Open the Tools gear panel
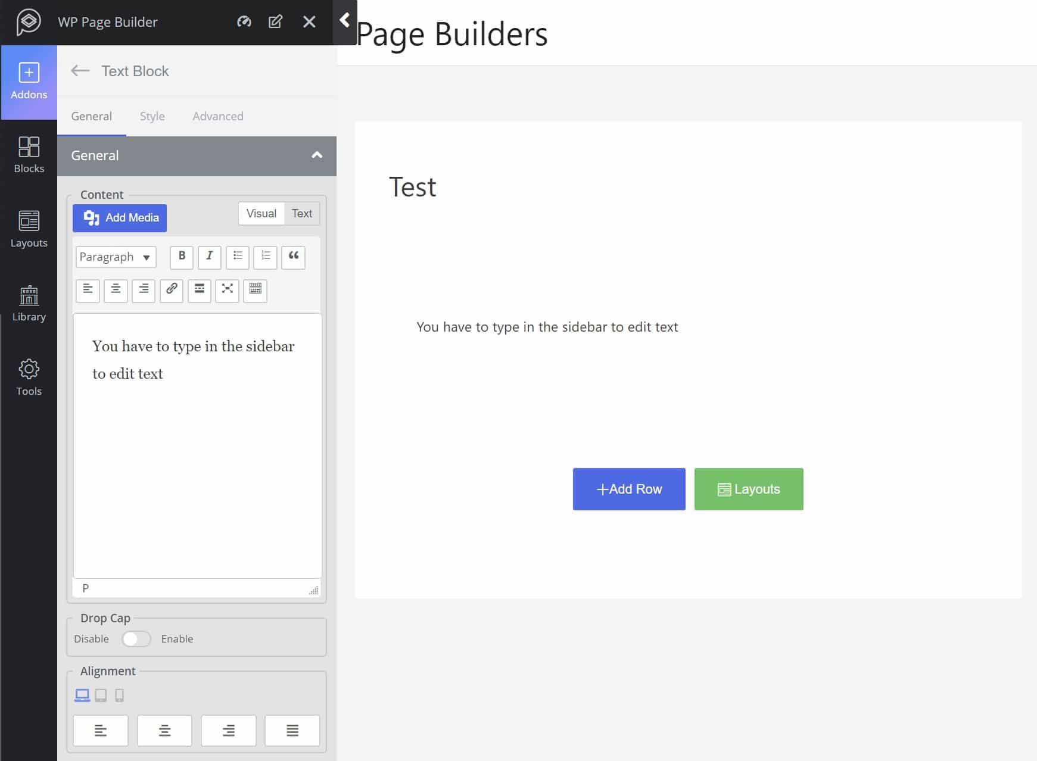The width and height of the screenshot is (1037, 761). [29, 377]
